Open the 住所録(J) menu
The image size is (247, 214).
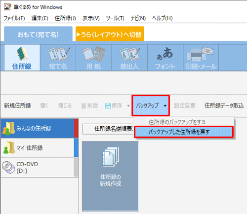65,18
